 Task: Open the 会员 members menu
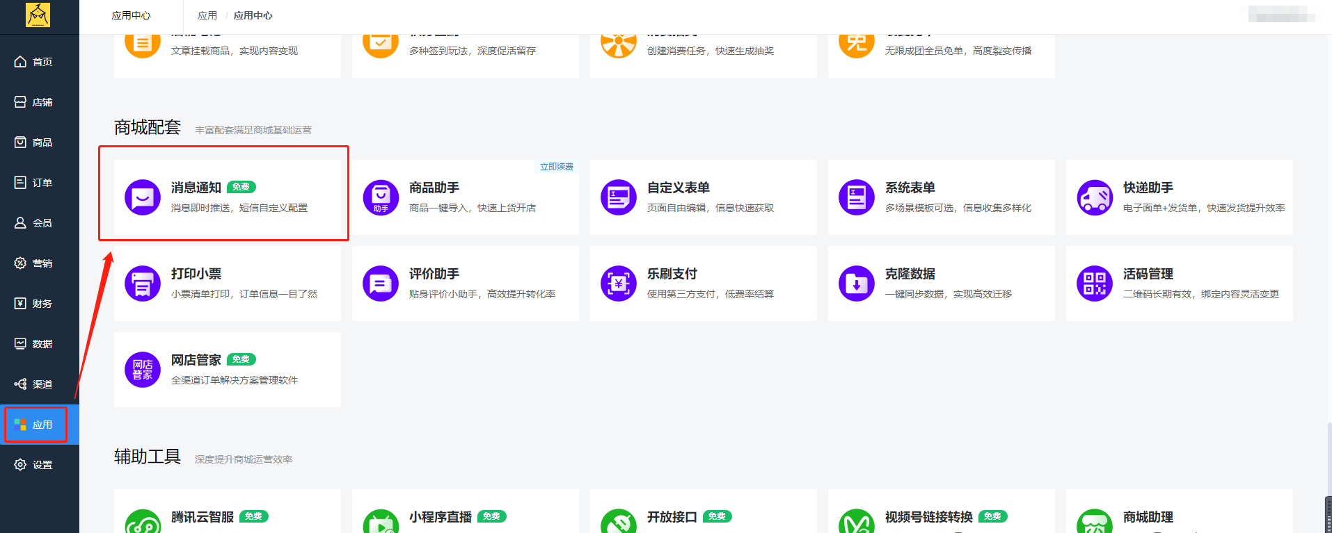[40, 223]
